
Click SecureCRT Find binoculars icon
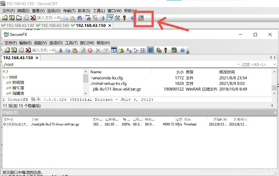[79, 18]
